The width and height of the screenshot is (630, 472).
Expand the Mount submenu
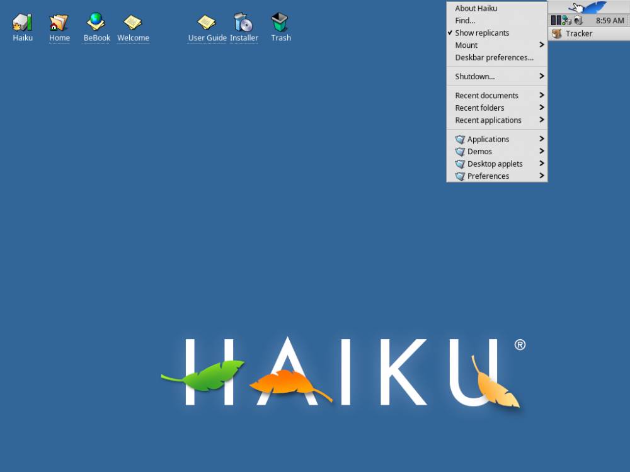(497, 45)
